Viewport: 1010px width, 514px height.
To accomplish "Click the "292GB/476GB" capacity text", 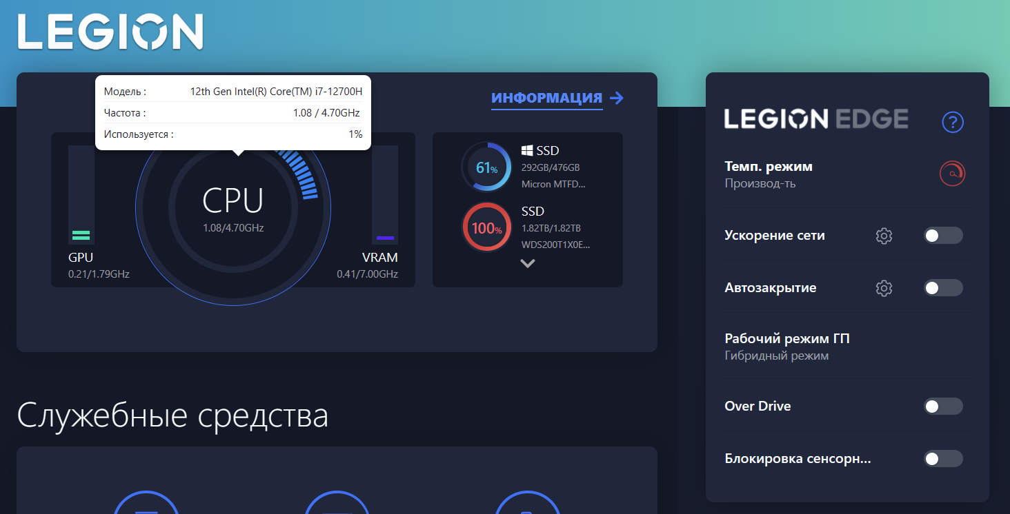I will pos(551,167).
